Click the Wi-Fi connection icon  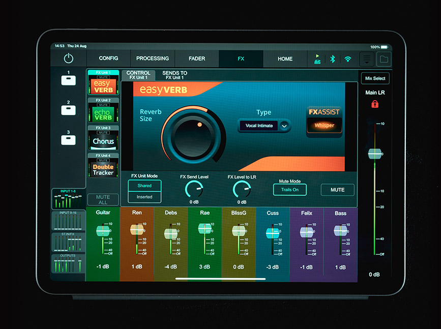tap(348, 59)
